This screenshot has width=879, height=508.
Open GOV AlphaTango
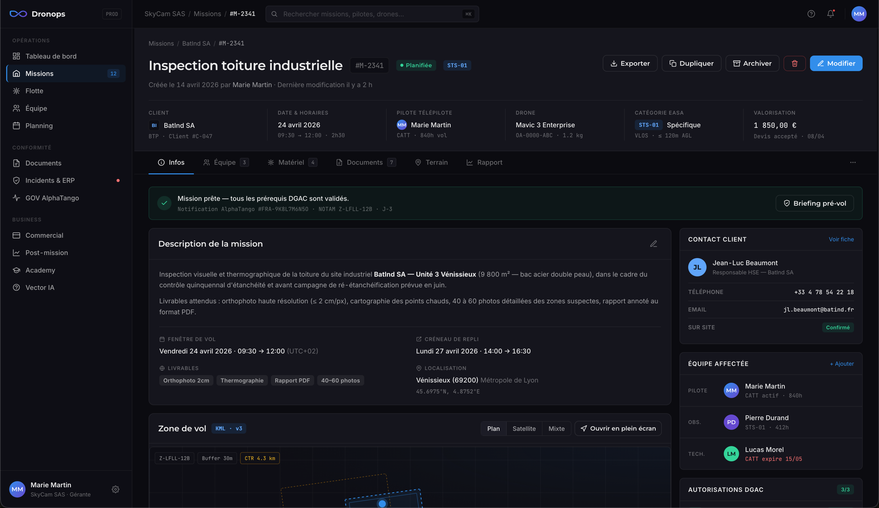point(66,198)
